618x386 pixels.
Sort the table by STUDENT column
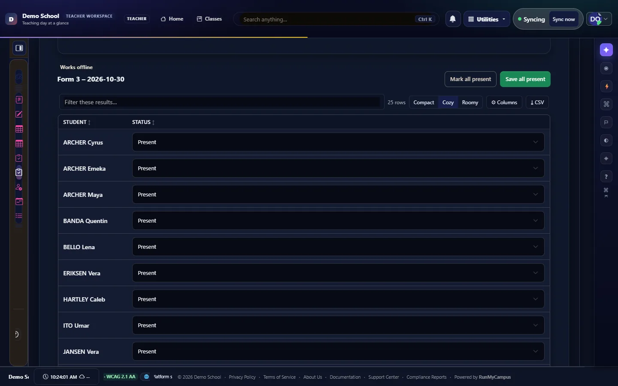[x=77, y=122]
